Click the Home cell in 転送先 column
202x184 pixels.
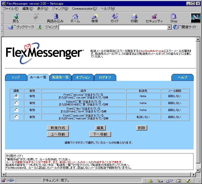pos(143,96)
